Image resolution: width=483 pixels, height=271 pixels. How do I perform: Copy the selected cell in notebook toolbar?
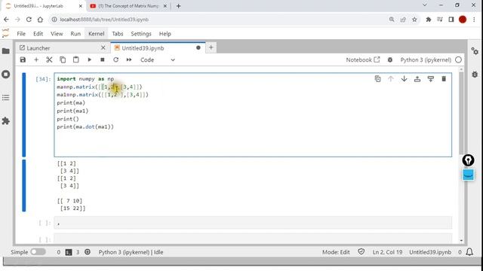[x=63, y=60]
